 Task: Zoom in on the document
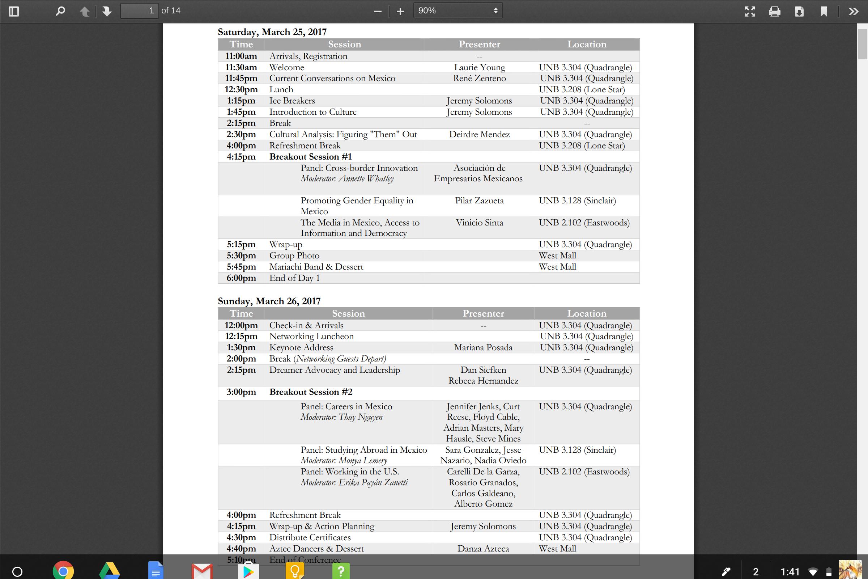400,10
